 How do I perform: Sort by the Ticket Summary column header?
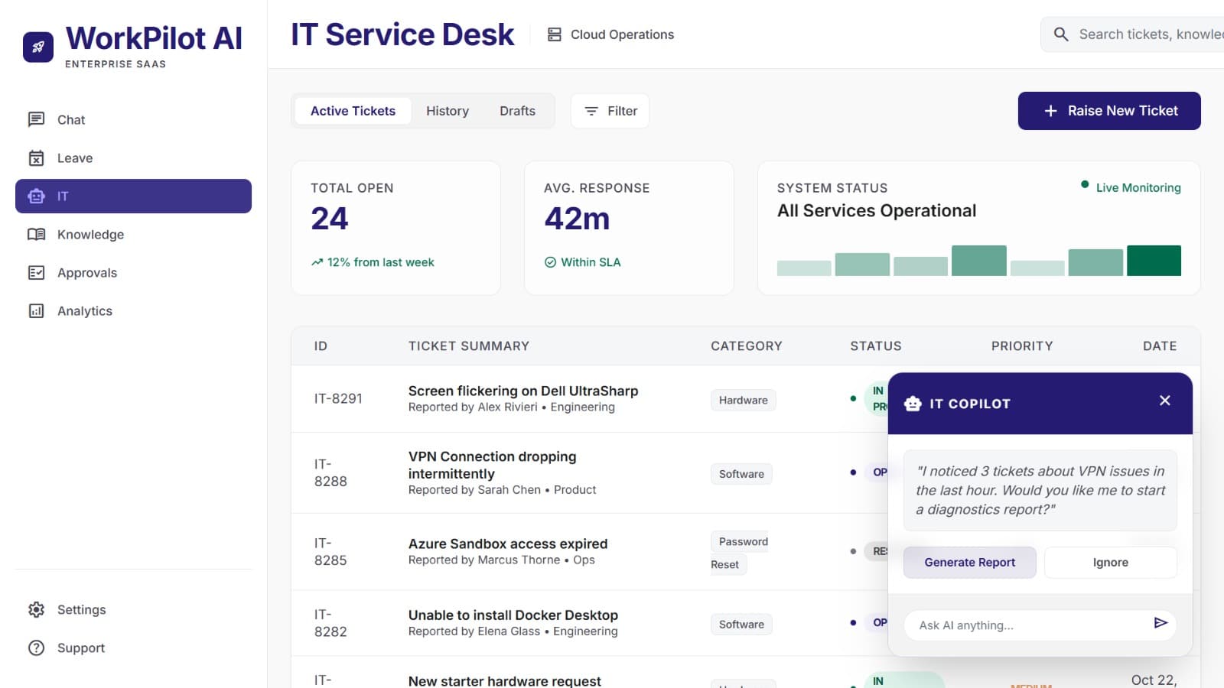[x=469, y=346]
